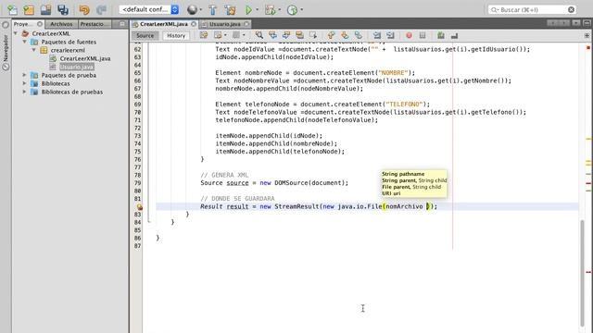Click the Profile Project icon
This screenshot has width=593, height=333.
tap(293, 10)
